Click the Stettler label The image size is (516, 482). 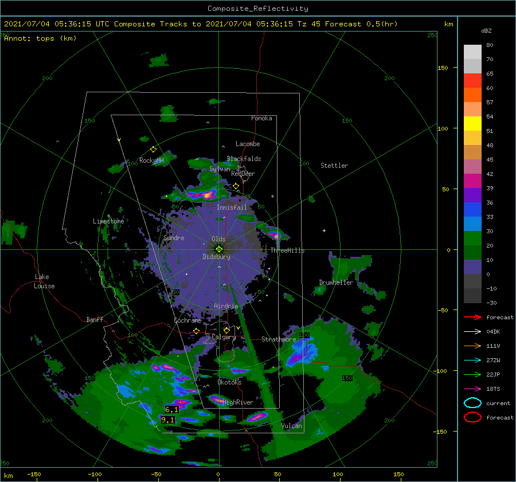pyautogui.click(x=334, y=166)
